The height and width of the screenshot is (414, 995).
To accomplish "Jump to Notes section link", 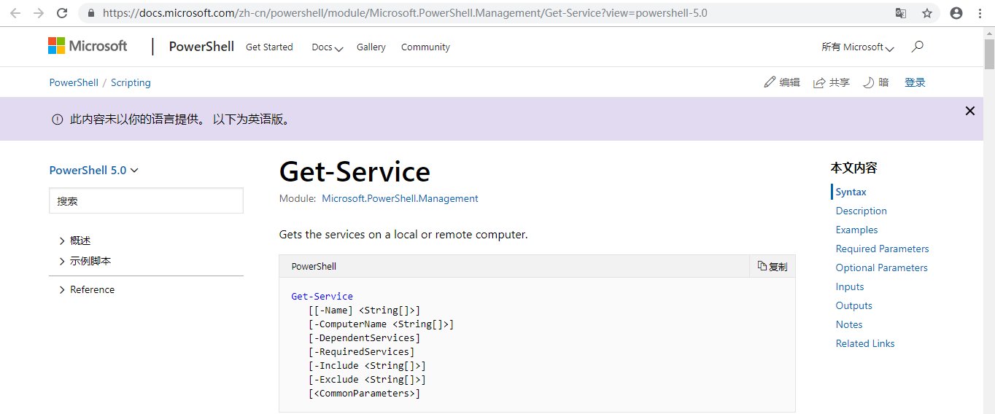I will pos(849,324).
